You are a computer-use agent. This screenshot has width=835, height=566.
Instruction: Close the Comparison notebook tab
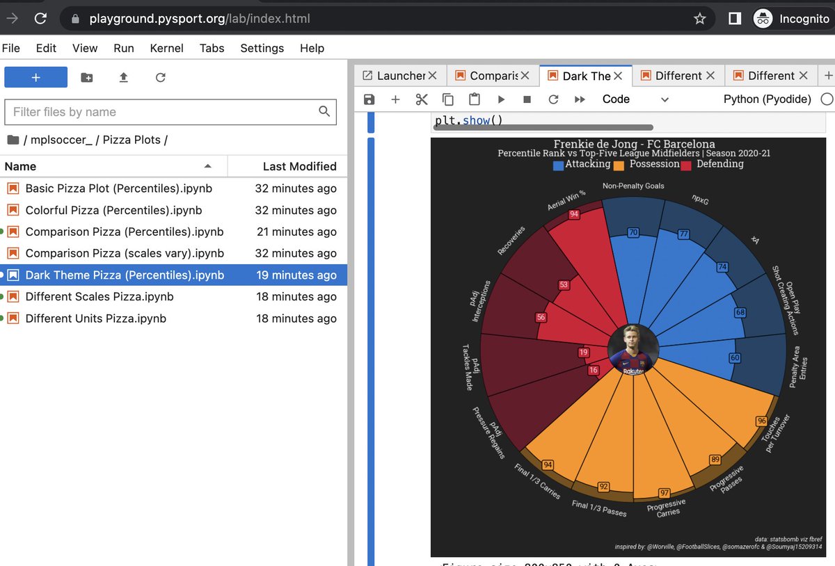click(525, 76)
